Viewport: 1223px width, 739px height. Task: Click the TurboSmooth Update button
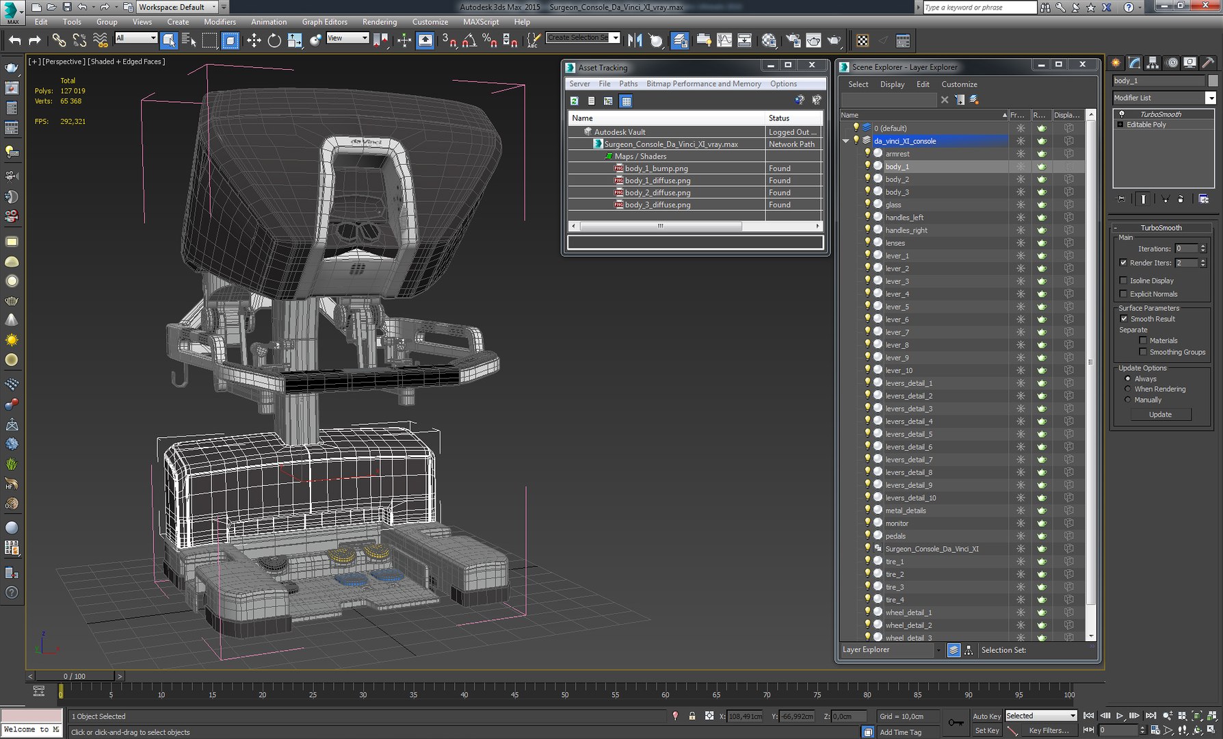pos(1160,415)
